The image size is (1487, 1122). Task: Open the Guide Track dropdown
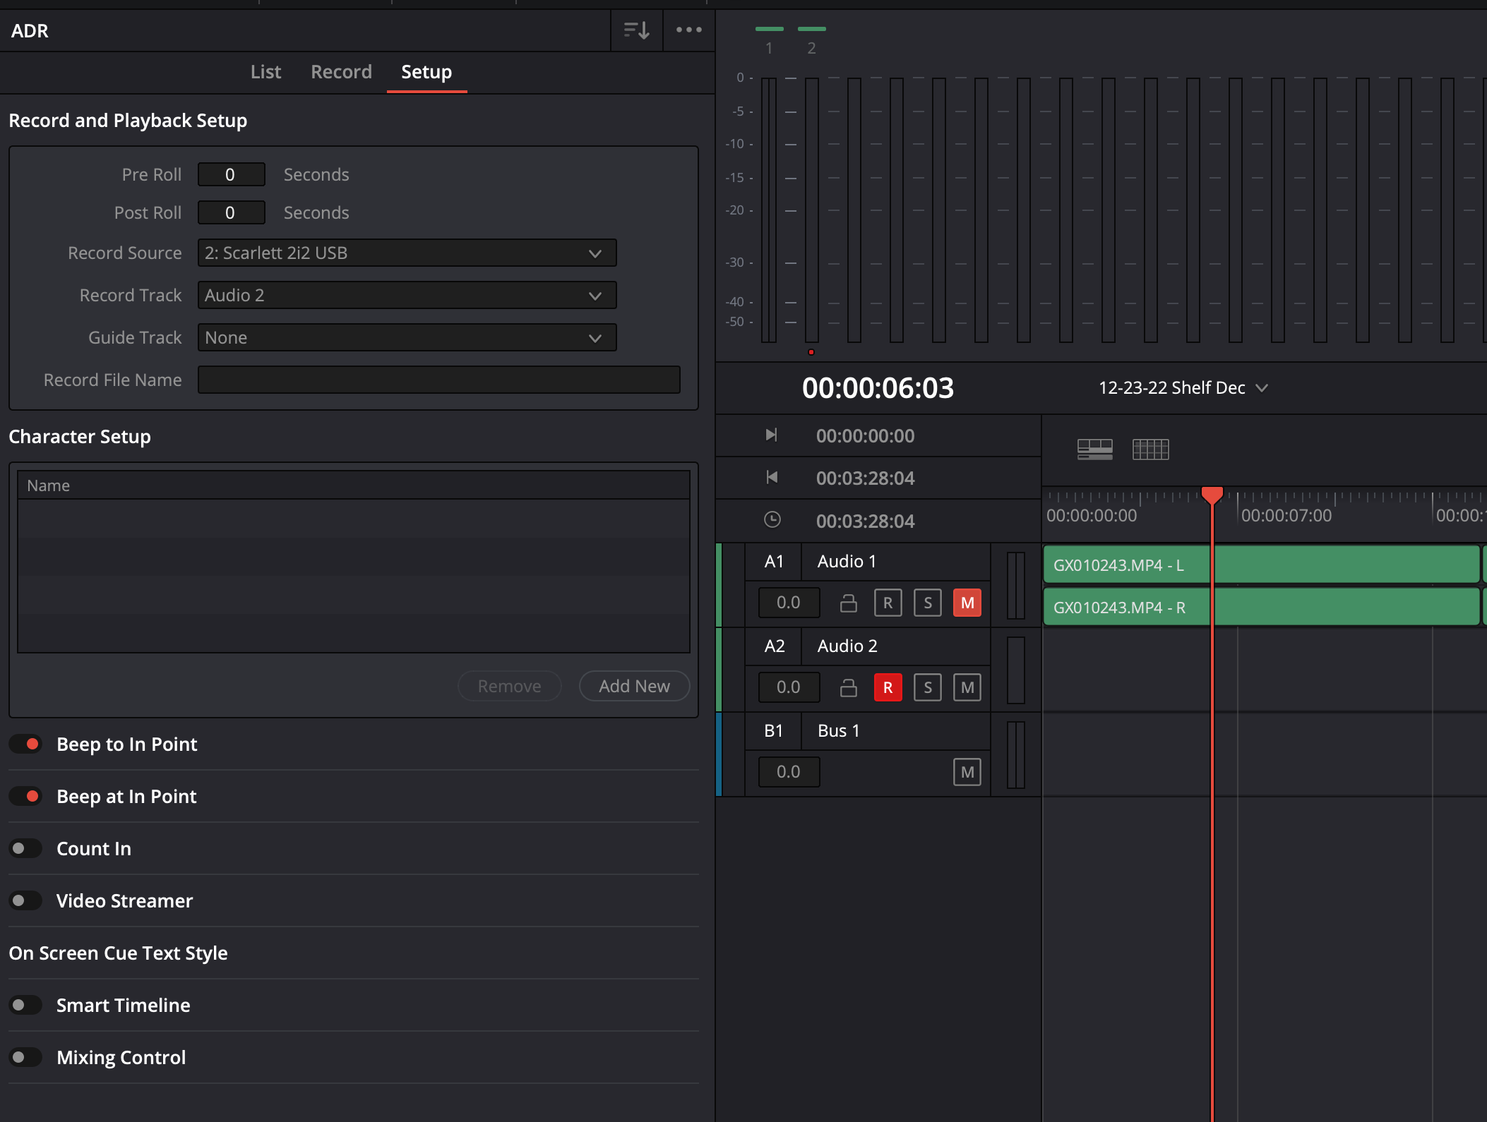(x=407, y=337)
